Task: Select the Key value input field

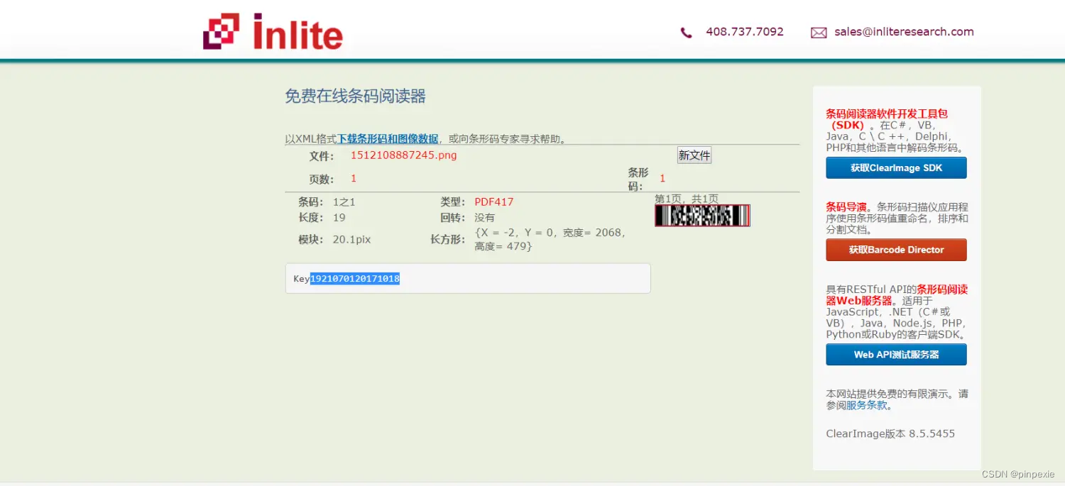Action: pos(467,278)
